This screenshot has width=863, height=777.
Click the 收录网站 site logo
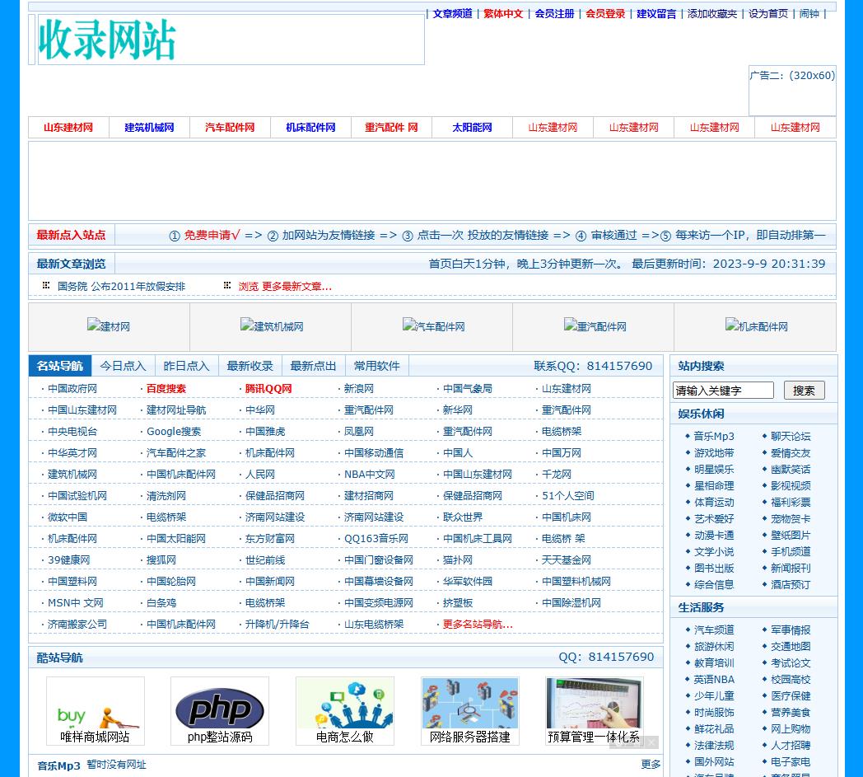pos(107,40)
